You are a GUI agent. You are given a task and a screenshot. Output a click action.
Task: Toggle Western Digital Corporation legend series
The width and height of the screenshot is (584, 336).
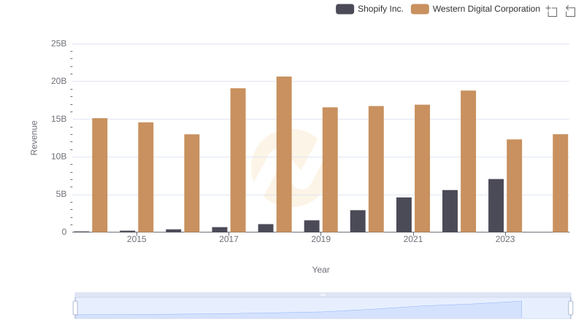point(475,9)
